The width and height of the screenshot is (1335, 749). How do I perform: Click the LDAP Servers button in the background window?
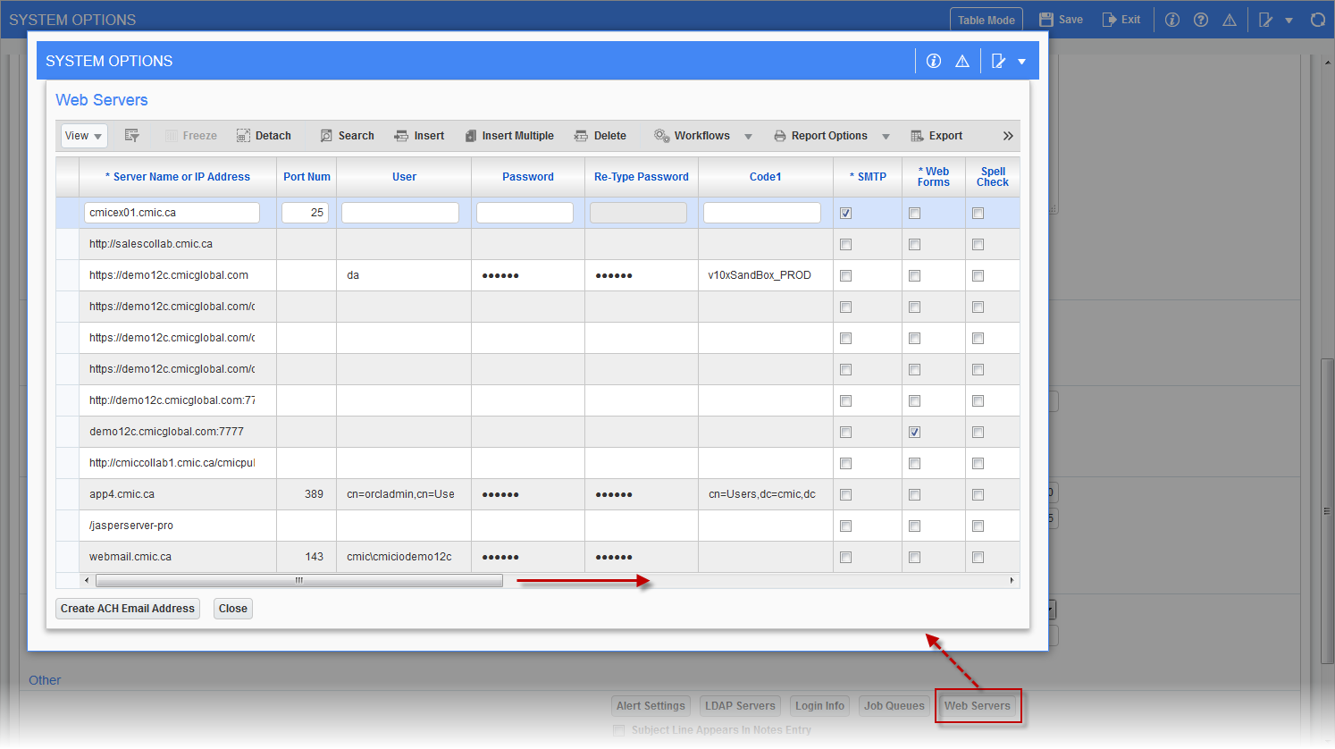740,706
